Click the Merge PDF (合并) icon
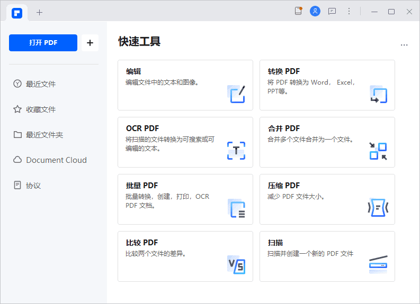The width and height of the screenshot is (420, 304). pos(378,151)
